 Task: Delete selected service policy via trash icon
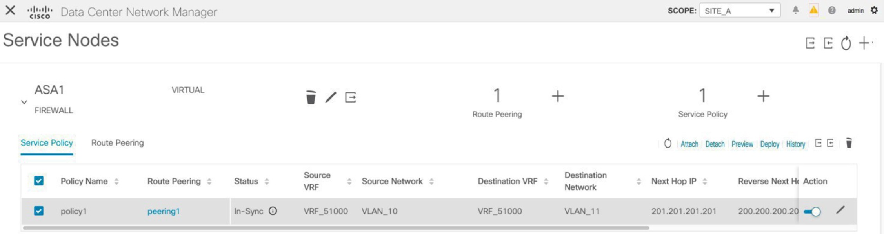pos(849,143)
